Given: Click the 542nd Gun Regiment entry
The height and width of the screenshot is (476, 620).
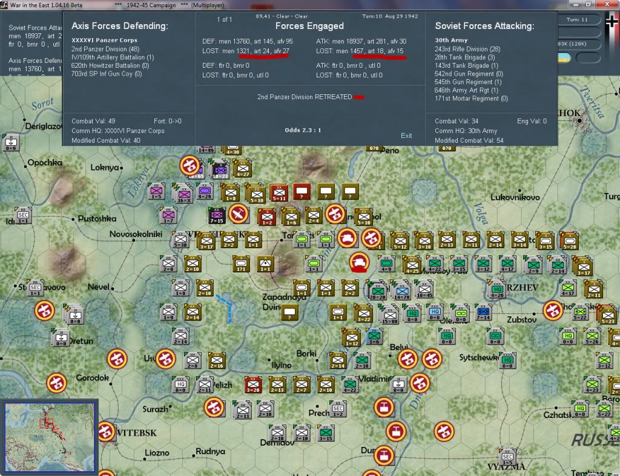Looking at the screenshot, I should tap(469, 74).
